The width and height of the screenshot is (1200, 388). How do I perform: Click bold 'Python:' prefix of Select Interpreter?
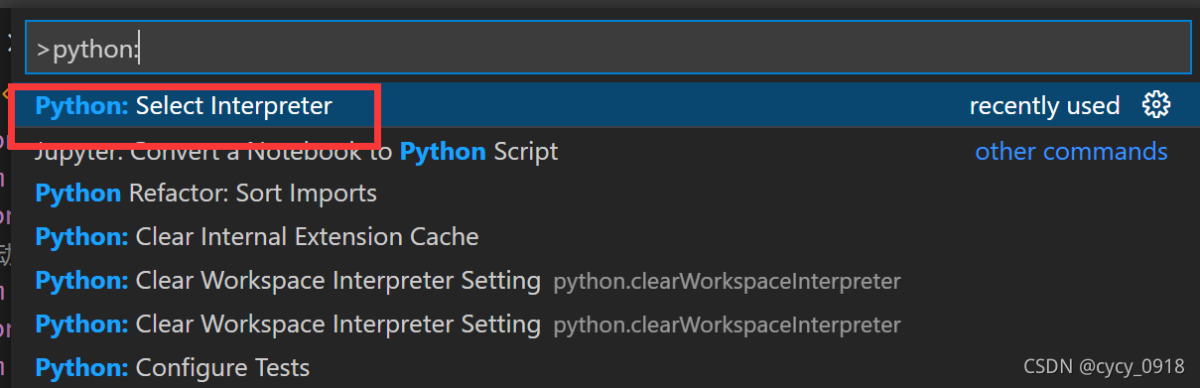tap(81, 105)
